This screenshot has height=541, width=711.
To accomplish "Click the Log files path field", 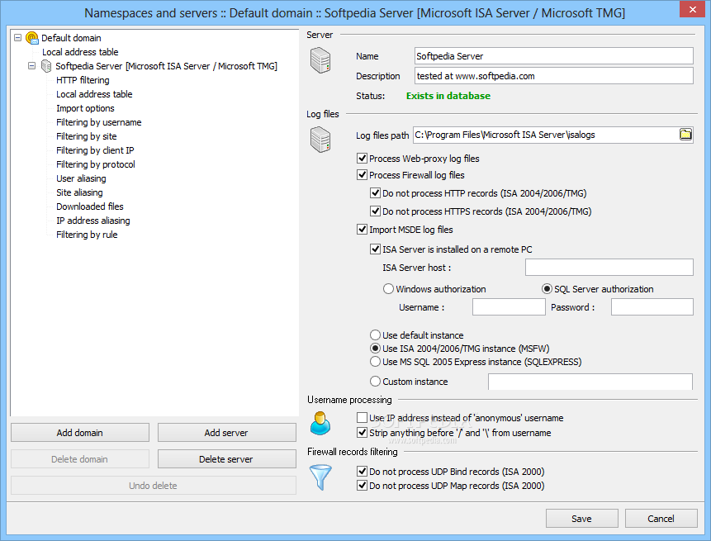I will pos(546,135).
